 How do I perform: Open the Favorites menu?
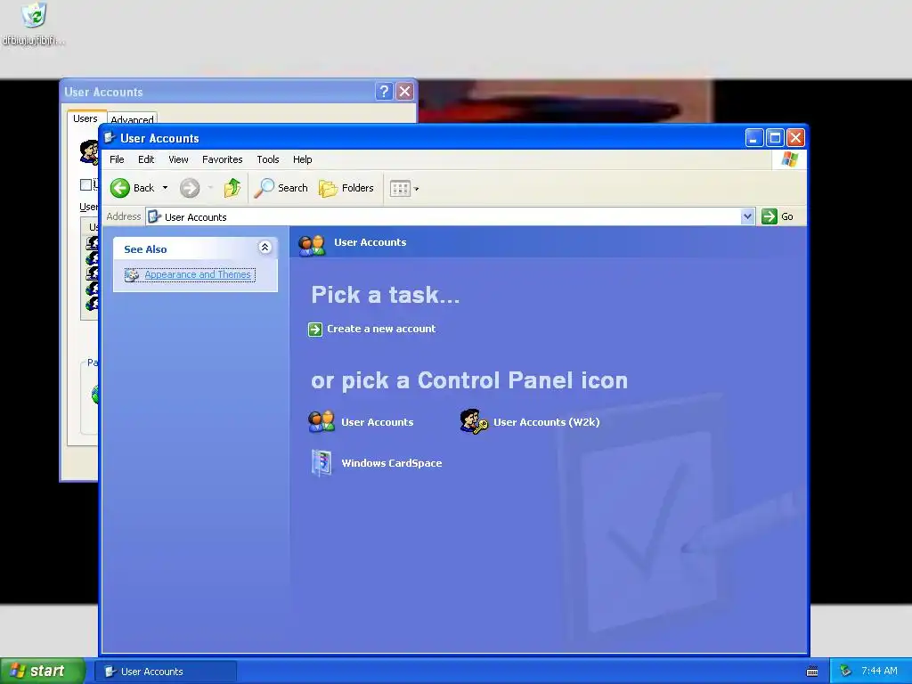click(x=222, y=159)
